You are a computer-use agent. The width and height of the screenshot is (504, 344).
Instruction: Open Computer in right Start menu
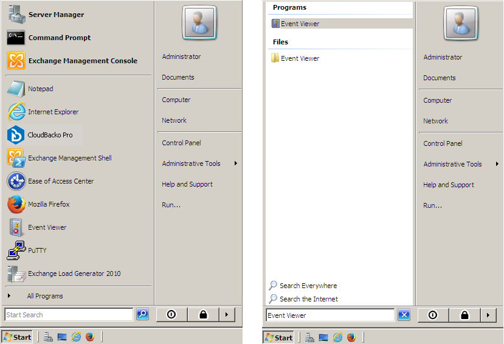(x=438, y=100)
